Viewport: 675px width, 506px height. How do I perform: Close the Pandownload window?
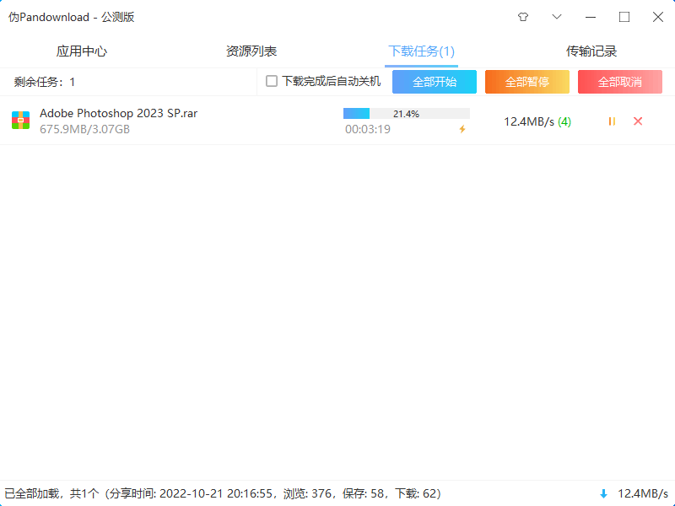tap(658, 17)
